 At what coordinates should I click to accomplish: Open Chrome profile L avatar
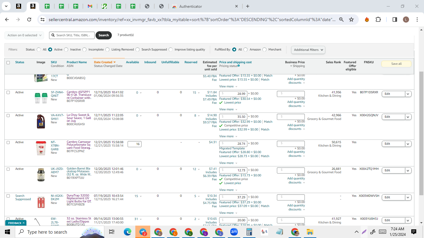[406, 20]
